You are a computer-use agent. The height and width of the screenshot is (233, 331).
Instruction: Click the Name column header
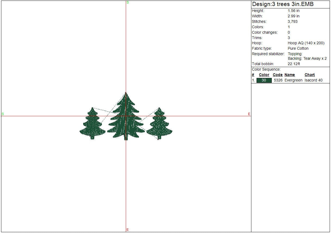(x=289, y=75)
